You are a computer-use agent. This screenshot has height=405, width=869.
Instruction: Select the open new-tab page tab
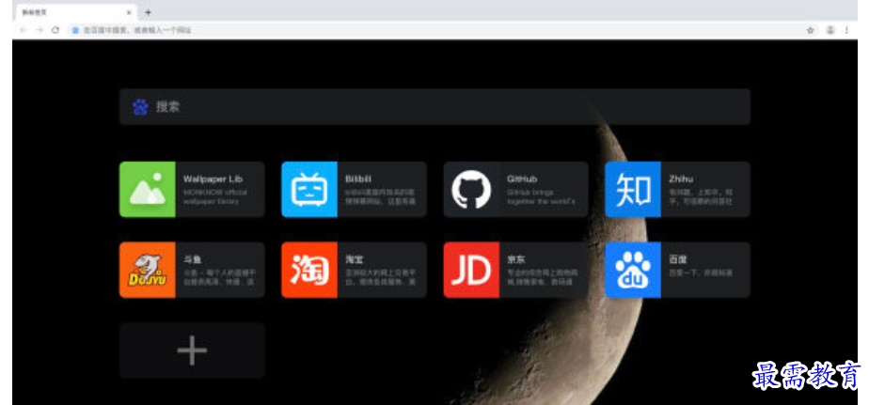coord(76,12)
